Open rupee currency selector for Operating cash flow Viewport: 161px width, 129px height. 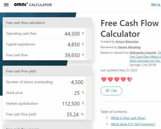pyautogui.click(x=83, y=34)
